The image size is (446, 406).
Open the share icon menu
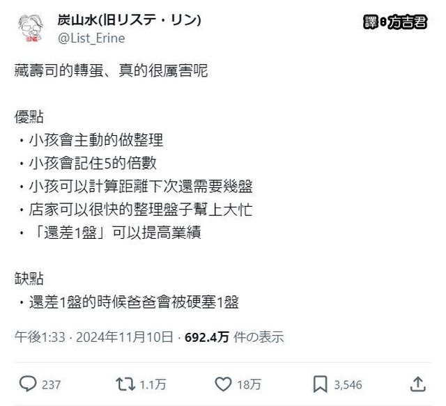point(417,383)
